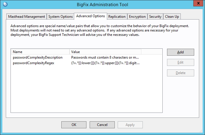Screen dimensions: 205x135
Task: Open the Encryption tab
Action: click(137, 17)
